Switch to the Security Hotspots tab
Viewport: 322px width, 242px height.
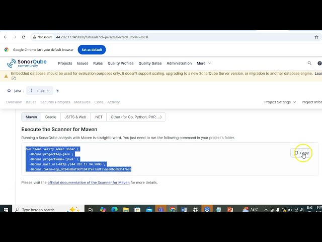(x=55, y=102)
